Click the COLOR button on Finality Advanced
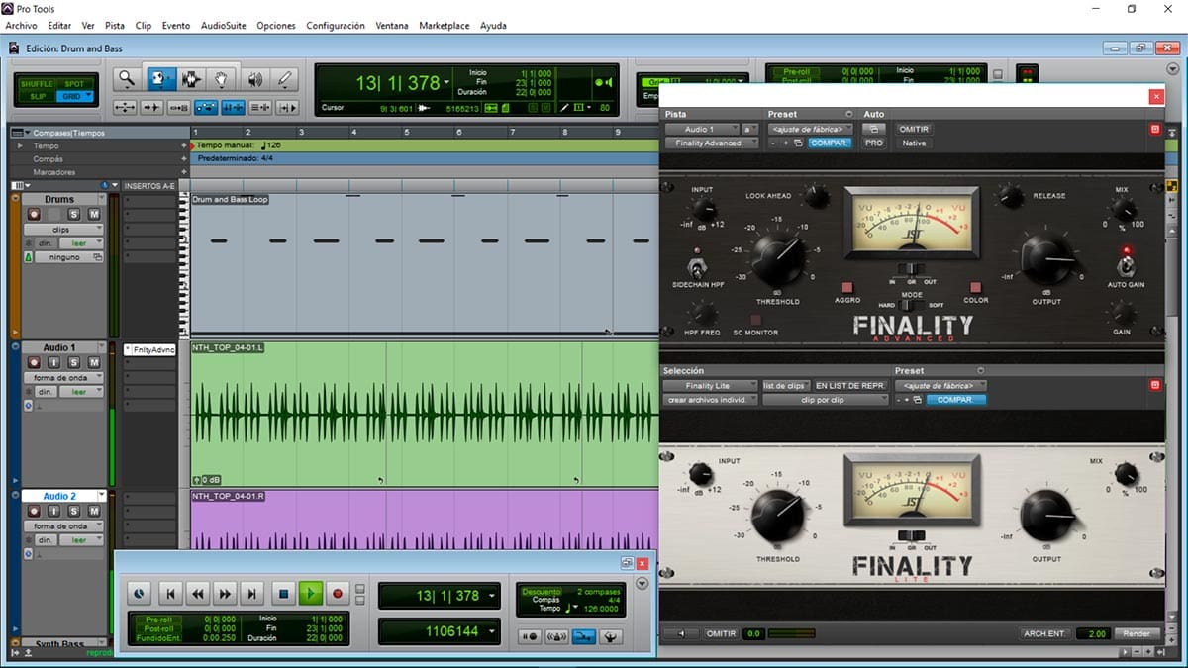 pos(975,286)
